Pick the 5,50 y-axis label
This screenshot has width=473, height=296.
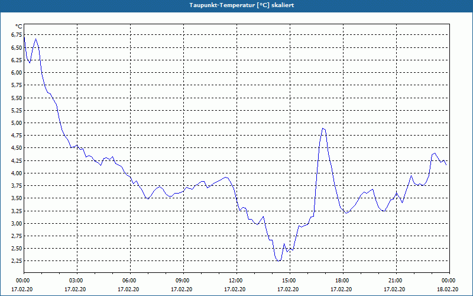pyautogui.click(x=18, y=98)
